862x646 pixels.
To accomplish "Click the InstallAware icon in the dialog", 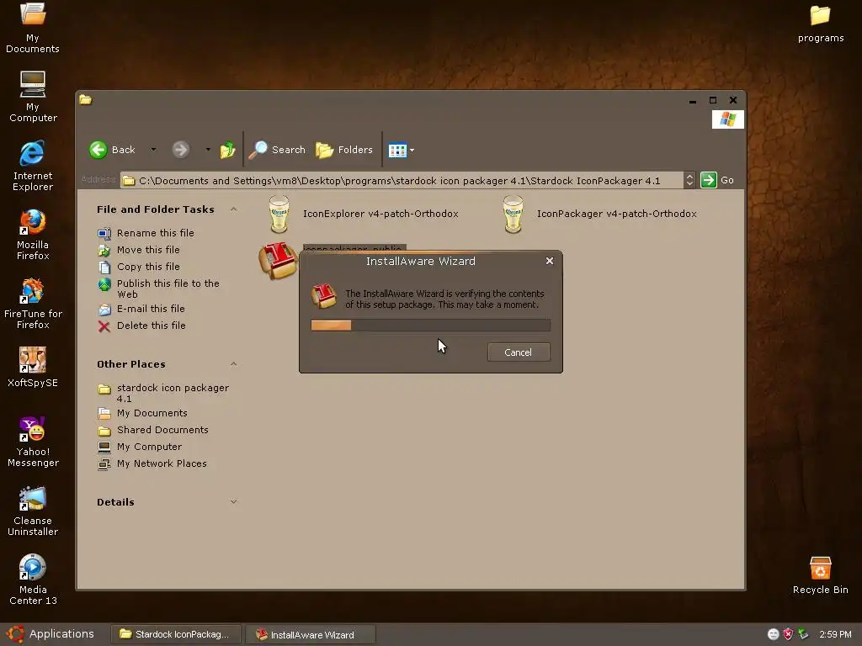I will (324, 296).
